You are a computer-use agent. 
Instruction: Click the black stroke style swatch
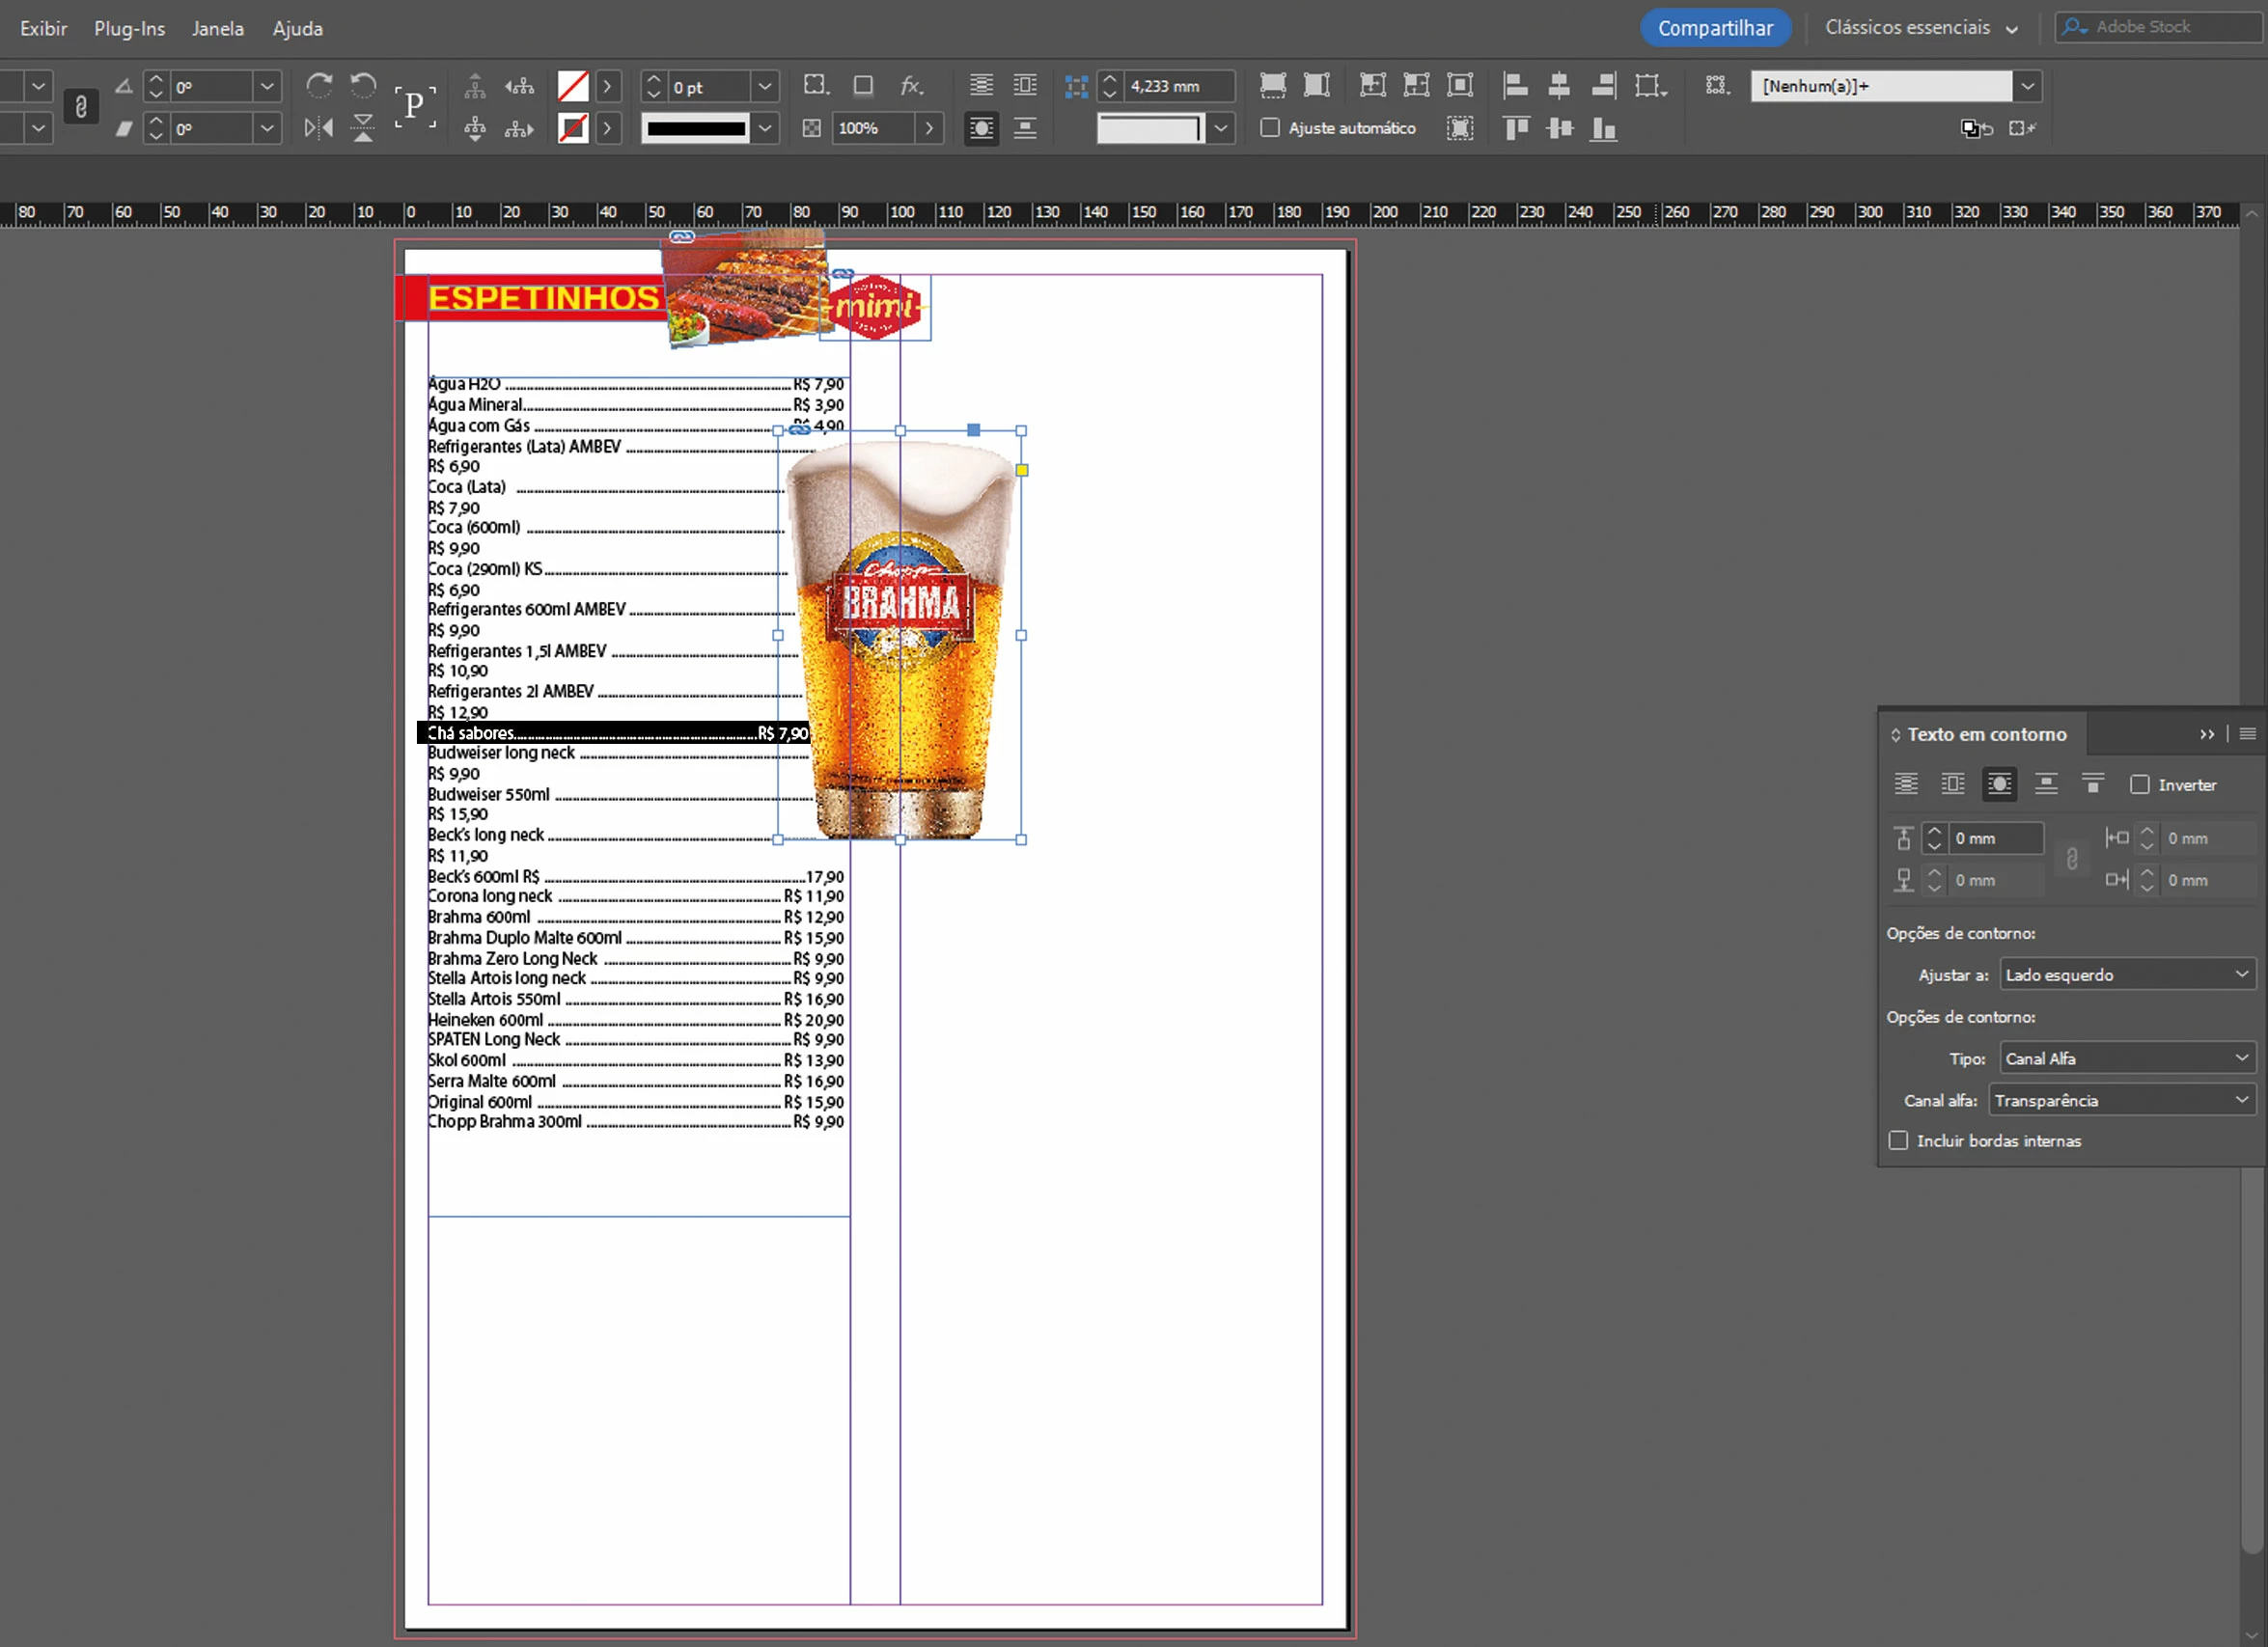pyautogui.click(x=695, y=128)
